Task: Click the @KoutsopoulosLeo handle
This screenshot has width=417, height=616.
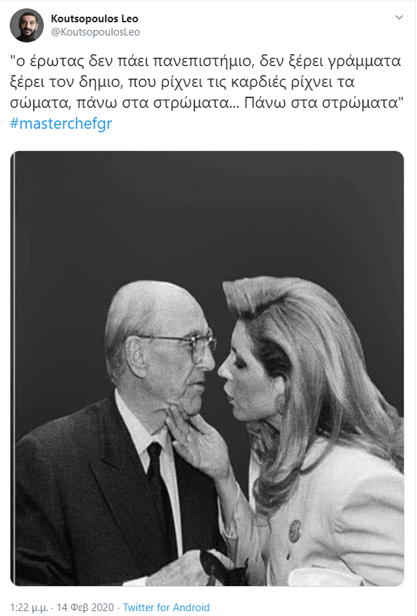Action: coord(95,32)
